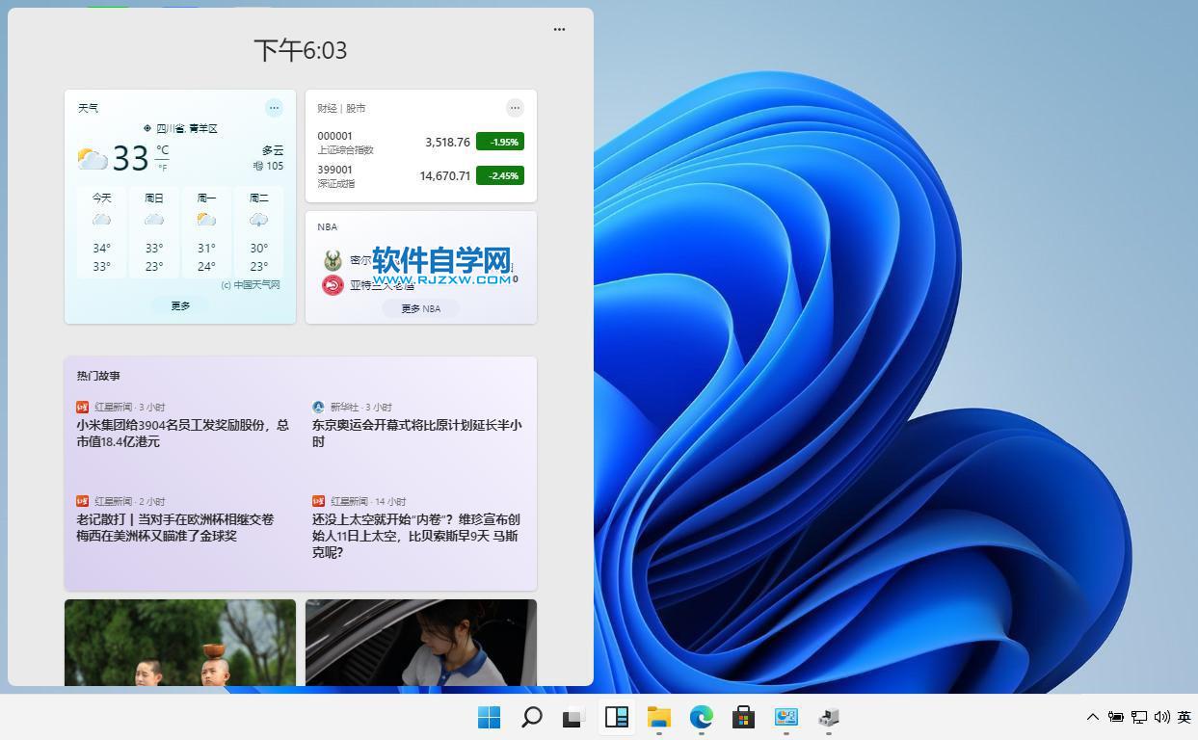Screen dimensions: 1198x740
Task: Click the air quality 105 indicator
Action: click(x=268, y=166)
